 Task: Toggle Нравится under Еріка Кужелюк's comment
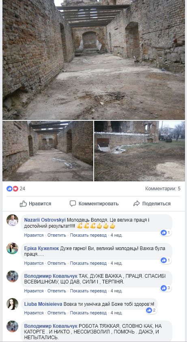pos(34,263)
